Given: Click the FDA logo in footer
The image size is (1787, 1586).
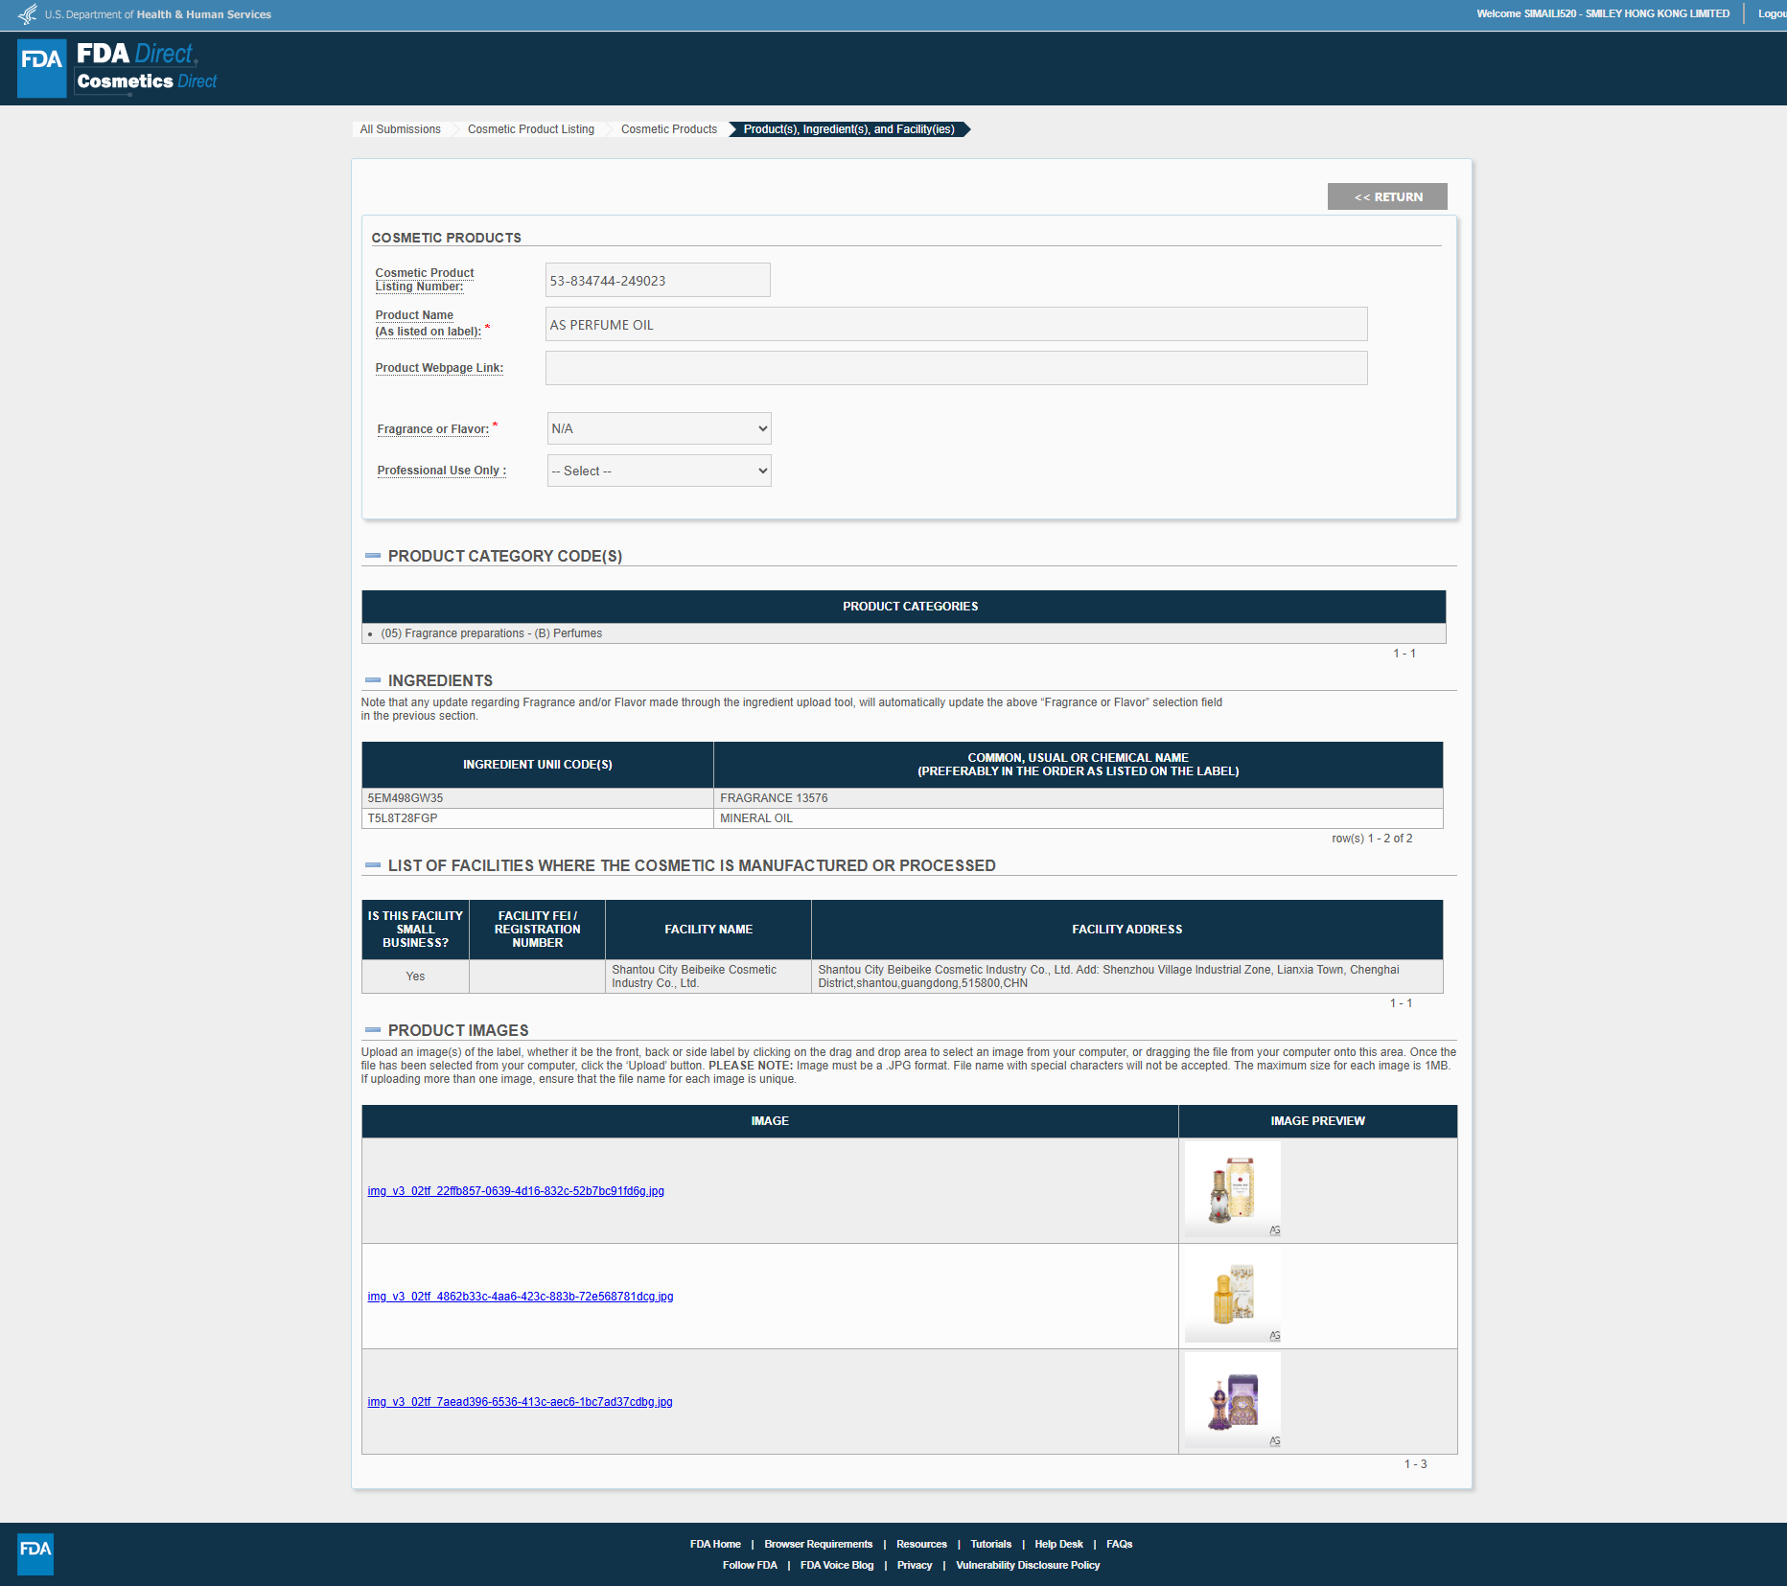Looking at the screenshot, I should coord(35,1553).
